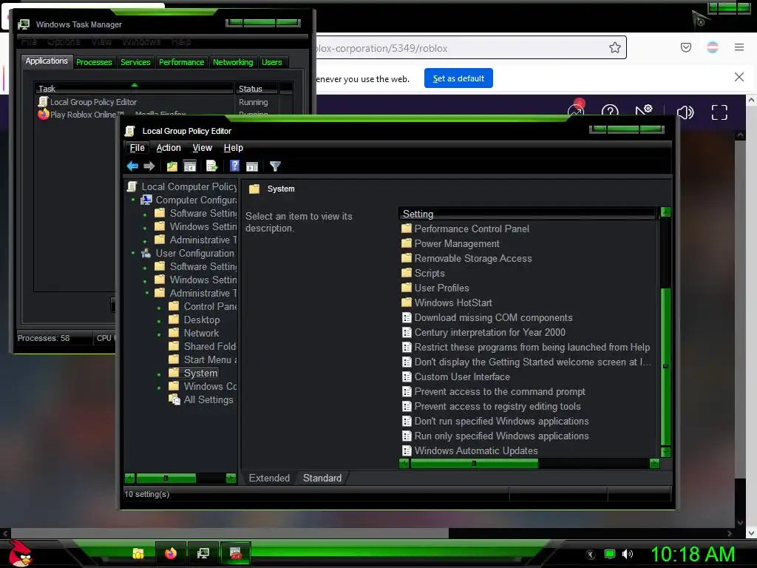Click the question mark help icon on page
757x568 pixels.
(610, 112)
